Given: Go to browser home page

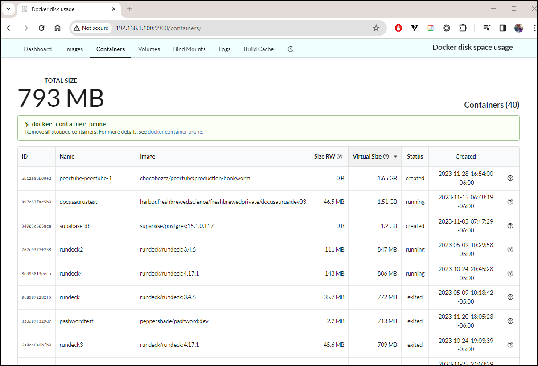Looking at the screenshot, I should click(57, 28).
